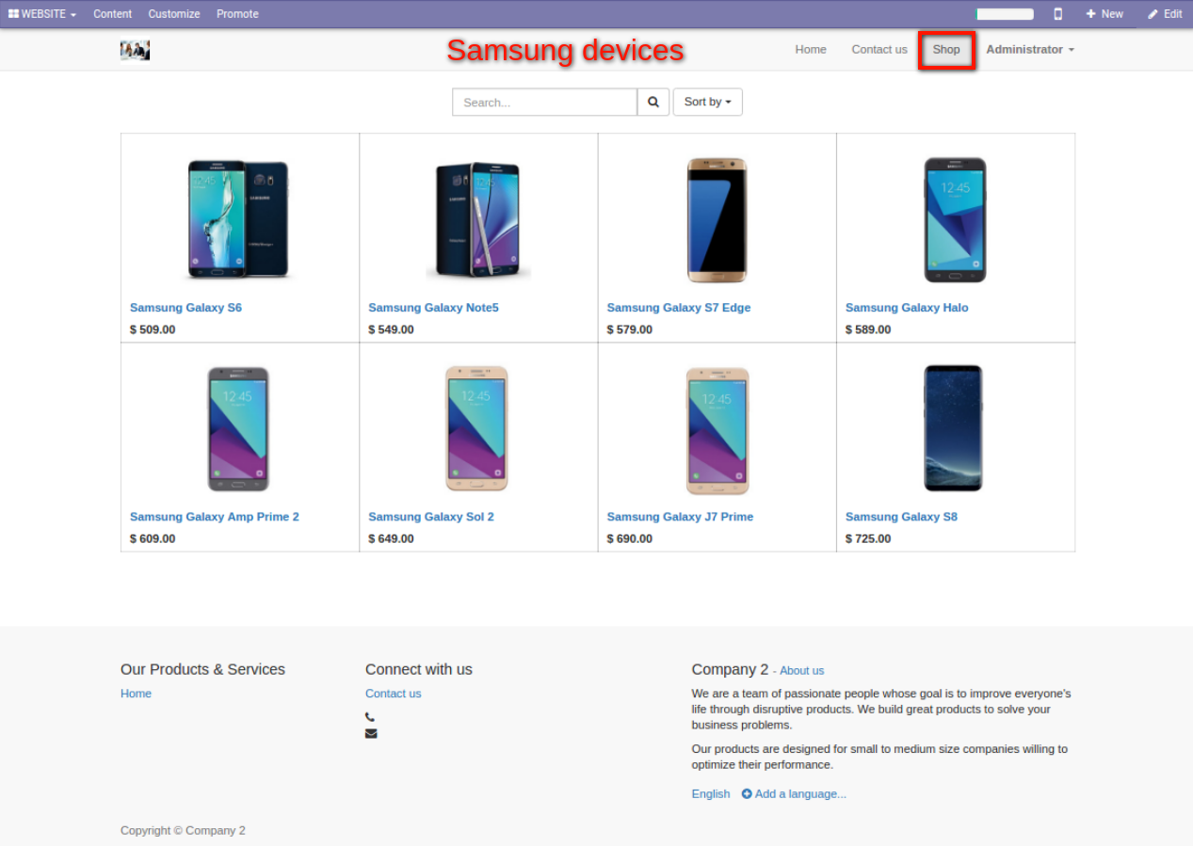Click into the product Search field
Screen dimensions: 1193x847
tap(544, 103)
